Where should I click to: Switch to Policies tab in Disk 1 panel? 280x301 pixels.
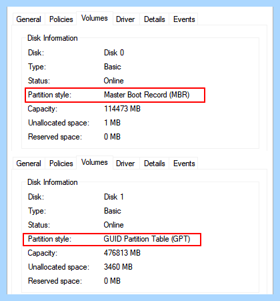(61, 164)
